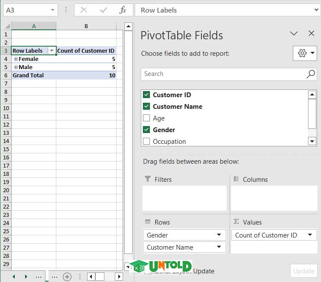321x282 pixels.
Task: Click the Female row label
Action: (29, 59)
